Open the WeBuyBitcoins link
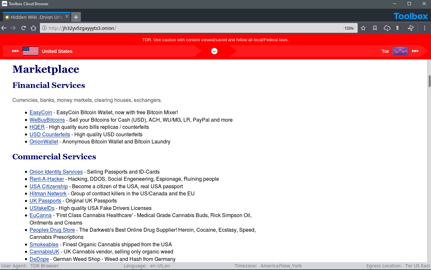The image size is (431, 270). 47,120
